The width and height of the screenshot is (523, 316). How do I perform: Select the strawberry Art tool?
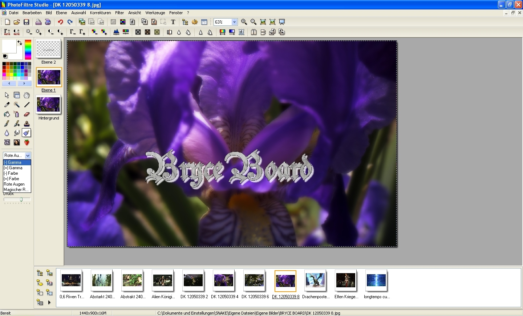pos(27,142)
